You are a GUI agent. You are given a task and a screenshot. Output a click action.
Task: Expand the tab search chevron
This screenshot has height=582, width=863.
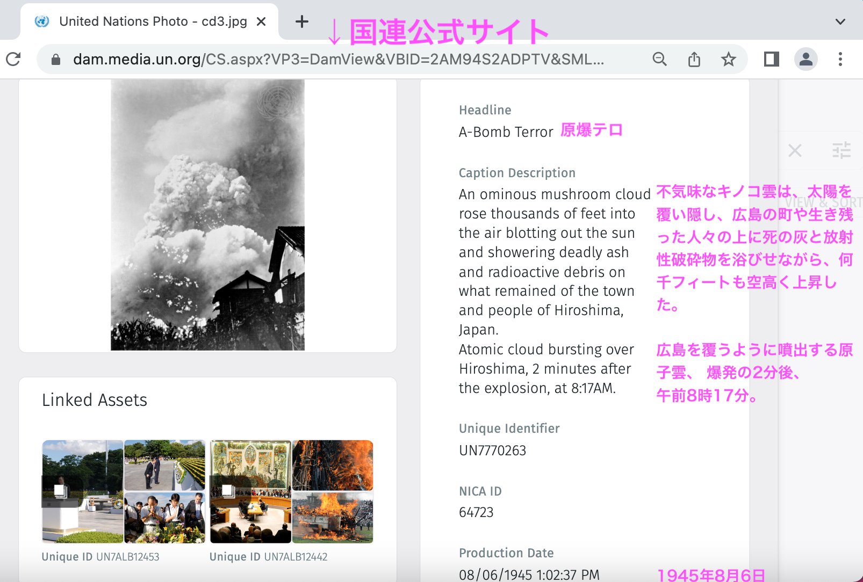[840, 21]
